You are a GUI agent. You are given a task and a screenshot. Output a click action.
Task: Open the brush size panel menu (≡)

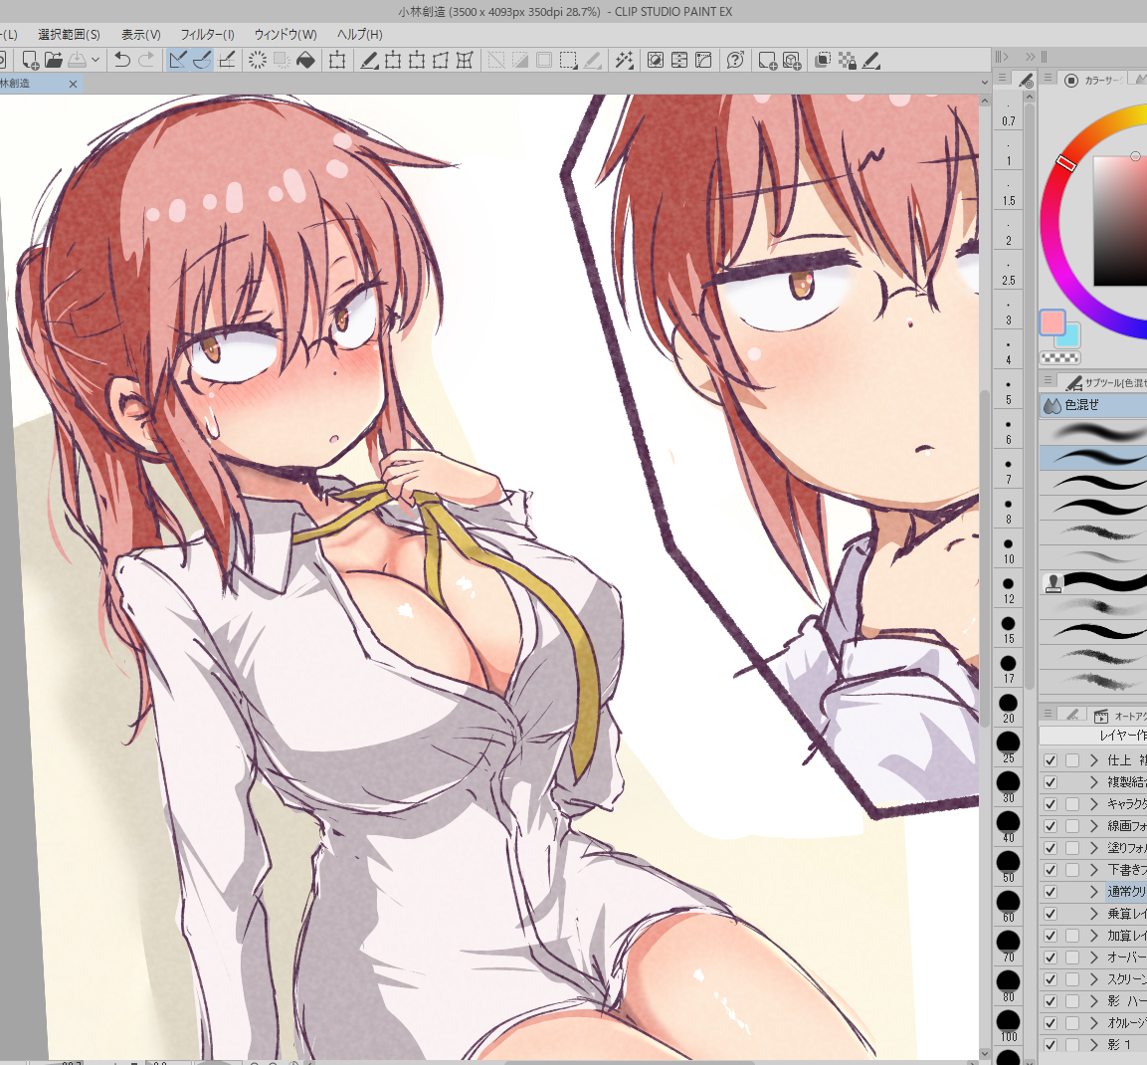1002,78
